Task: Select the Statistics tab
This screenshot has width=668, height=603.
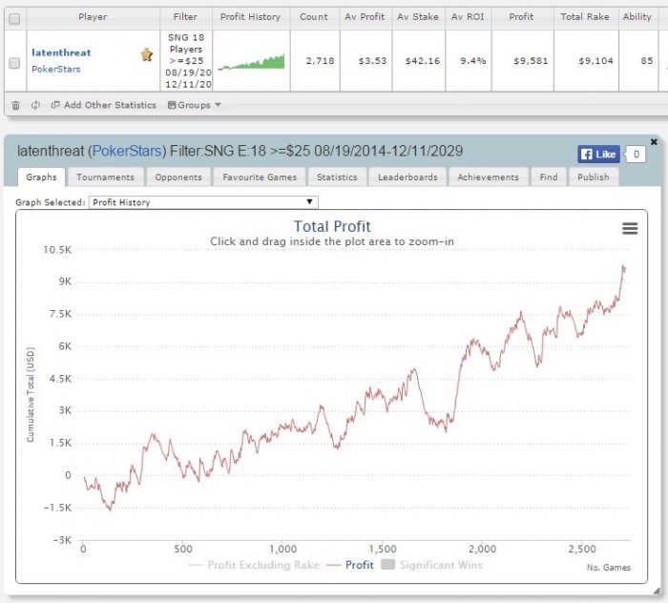Action: click(337, 177)
